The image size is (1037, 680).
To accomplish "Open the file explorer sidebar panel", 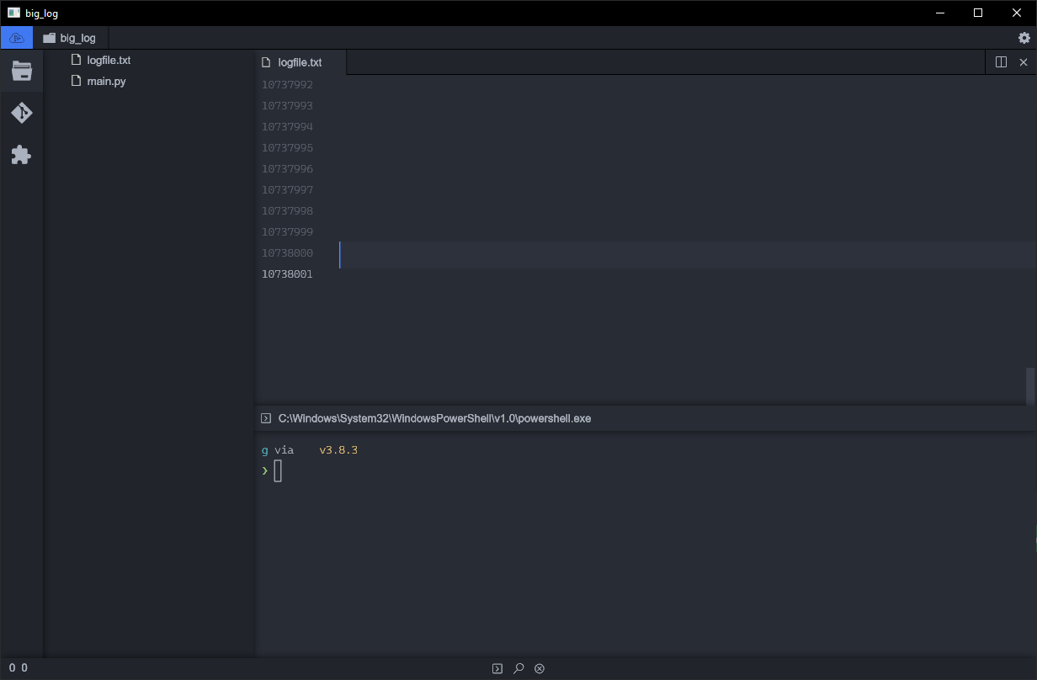I will coord(21,71).
